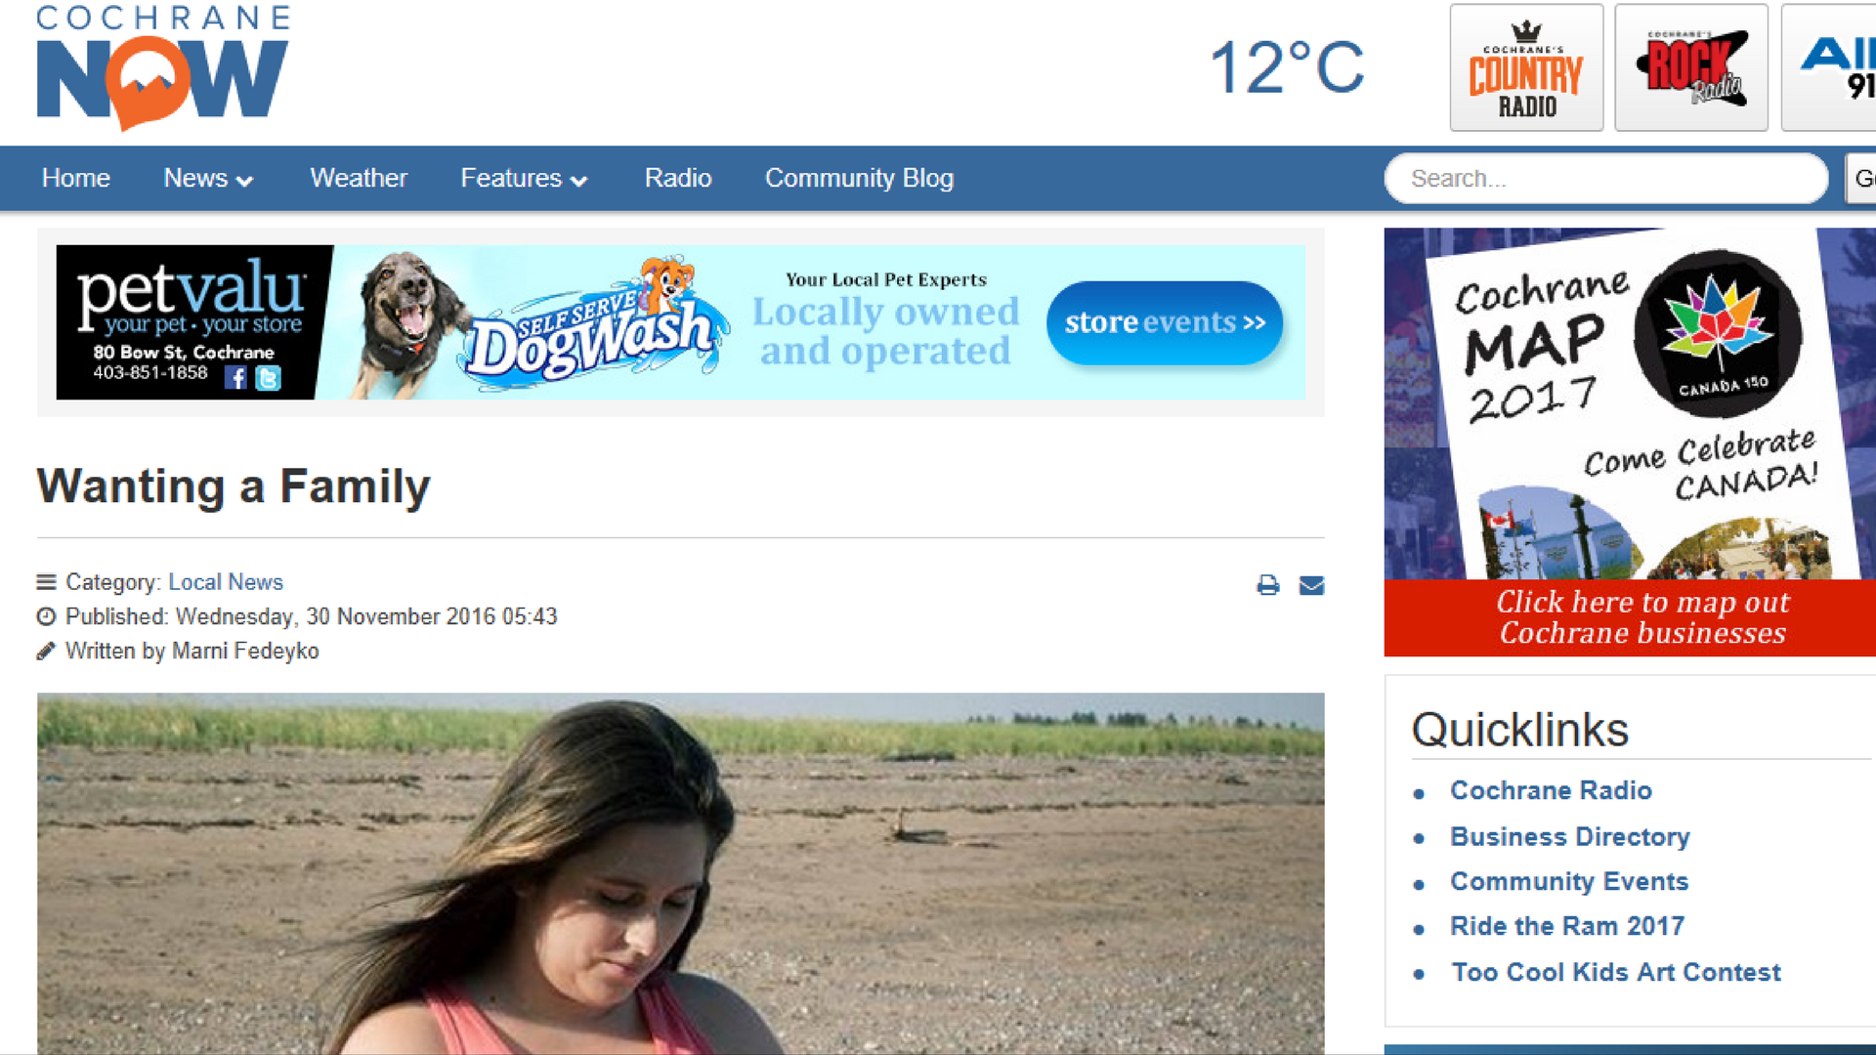The image size is (1876, 1055).
Task: Open the Community Blog page
Action: pyautogui.click(x=859, y=178)
